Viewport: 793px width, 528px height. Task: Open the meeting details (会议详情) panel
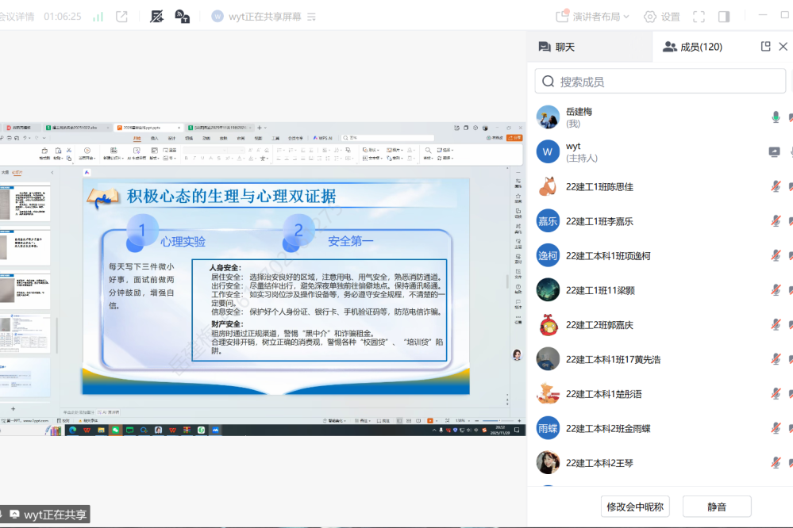click(17, 17)
